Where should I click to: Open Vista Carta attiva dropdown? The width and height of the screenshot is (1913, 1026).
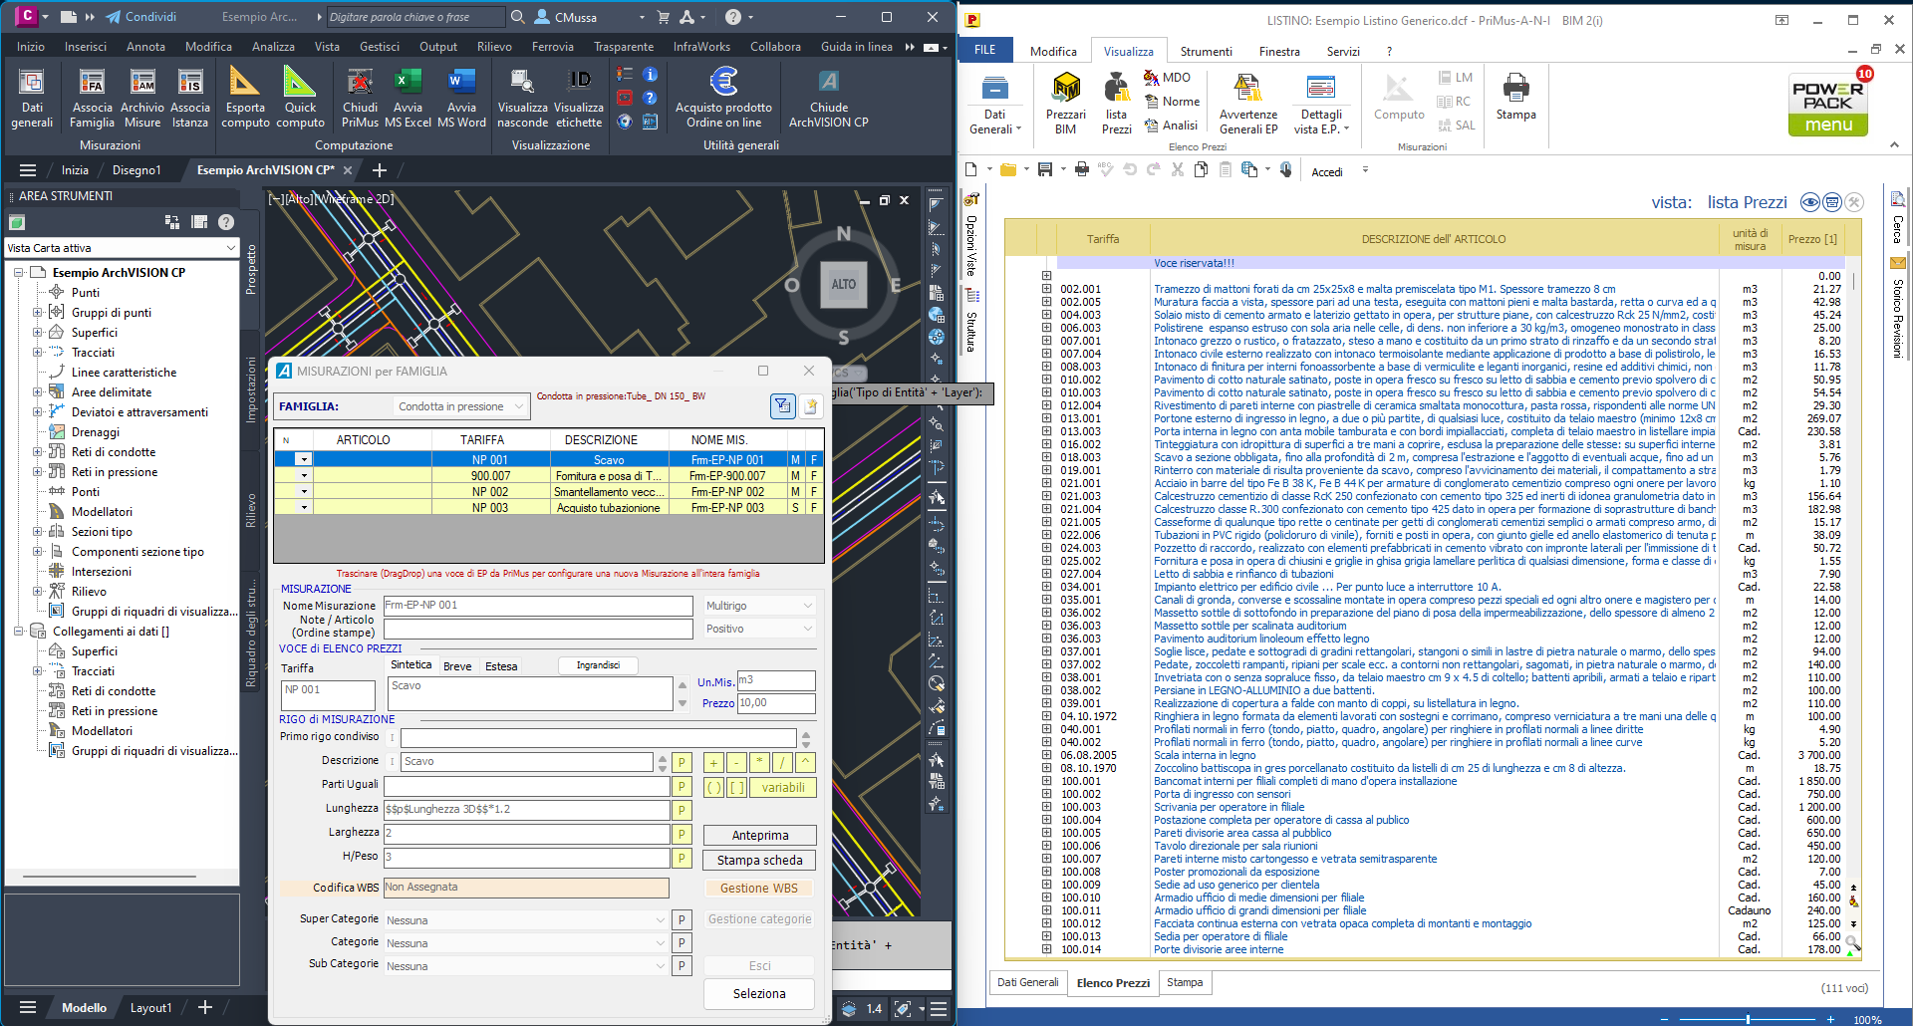click(x=122, y=248)
